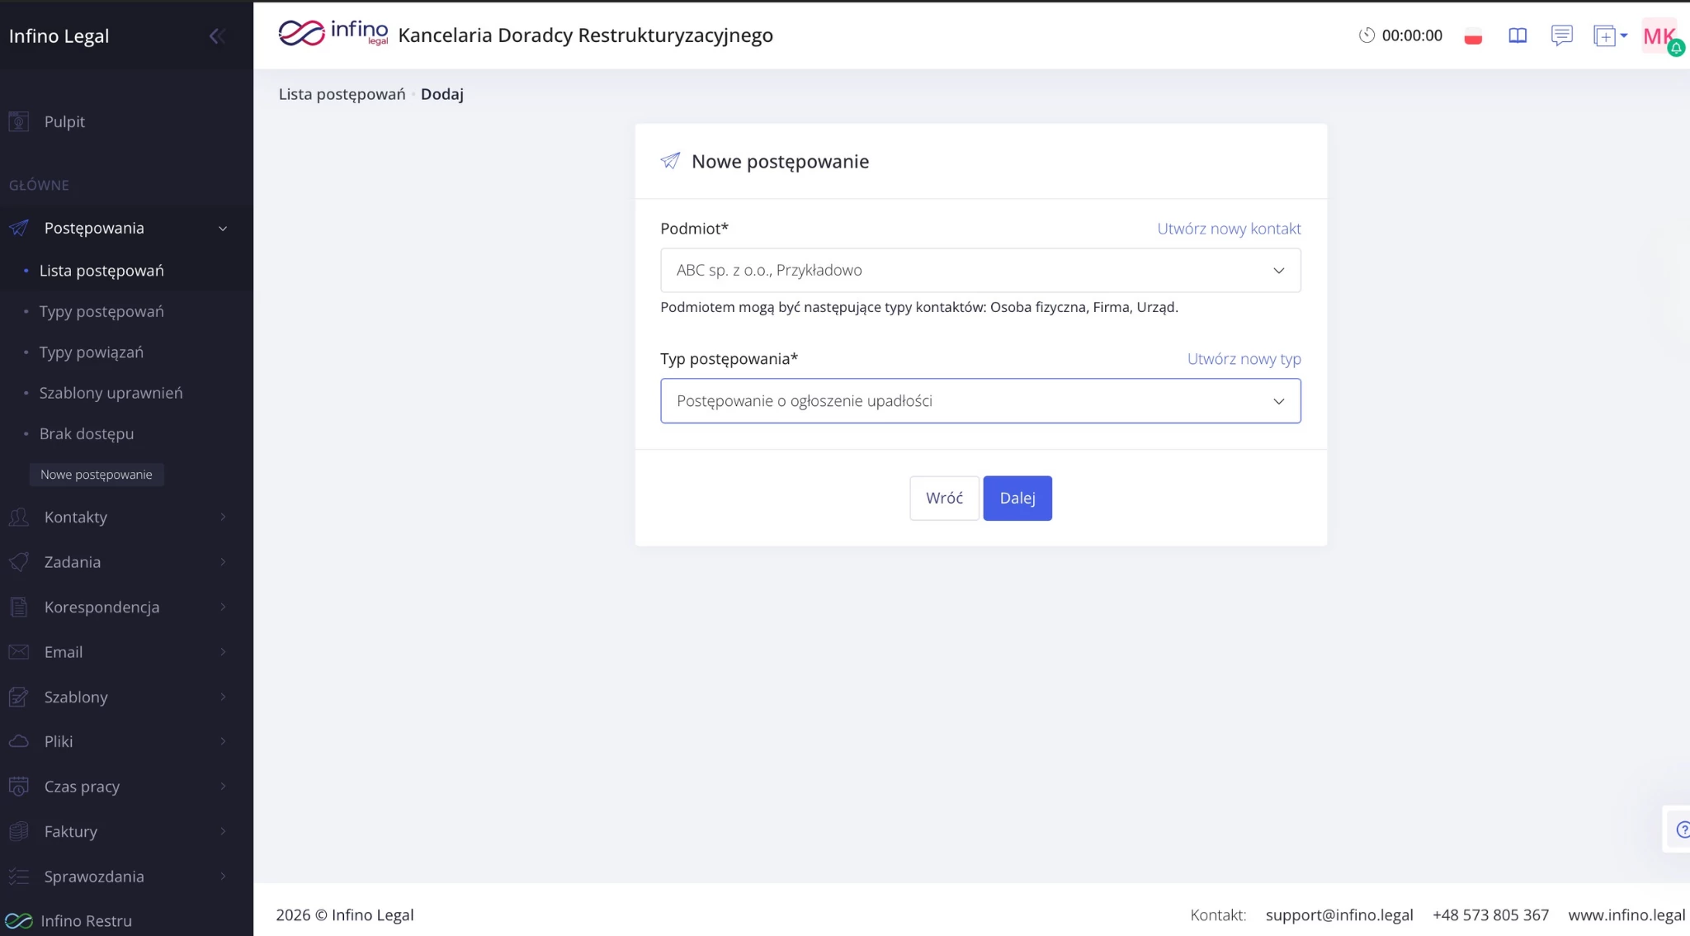Open the Typ postępowania dropdown
The image size is (1690, 936).
click(980, 401)
